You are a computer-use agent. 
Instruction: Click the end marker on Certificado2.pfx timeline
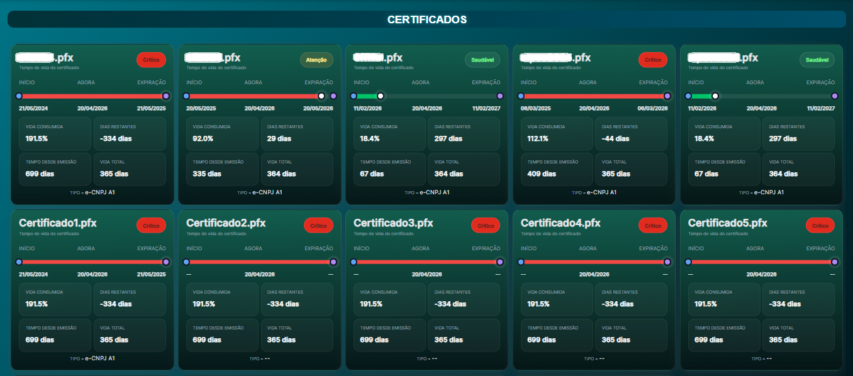coord(333,262)
